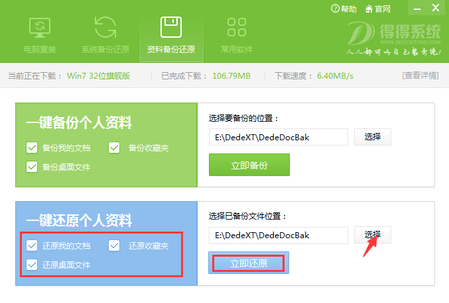This screenshot has width=449, height=303.
Task: Click the 帮助 help icon
Action: coord(336,9)
